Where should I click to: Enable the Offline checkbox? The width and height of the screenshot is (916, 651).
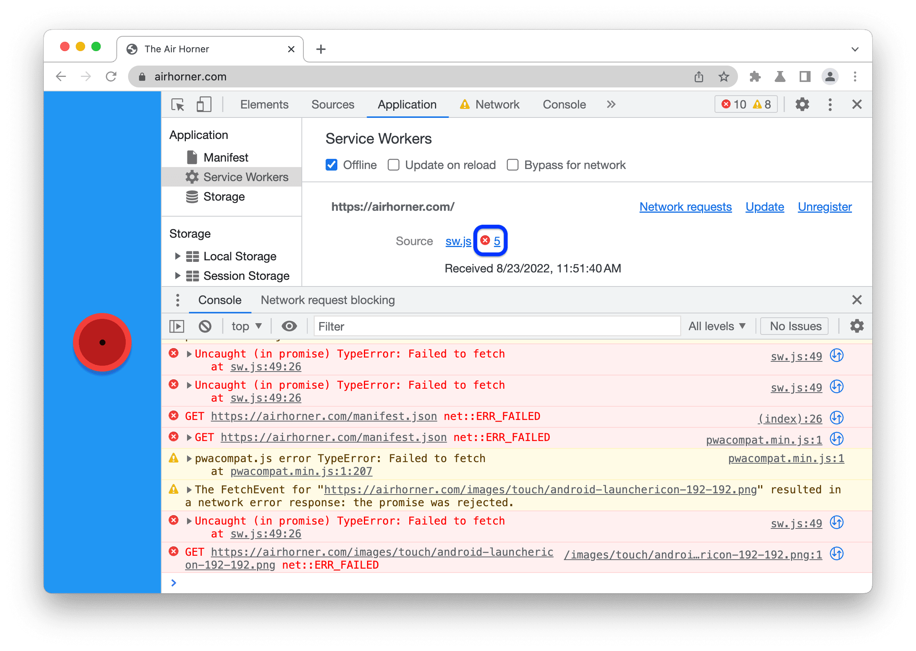click(333, 165)
